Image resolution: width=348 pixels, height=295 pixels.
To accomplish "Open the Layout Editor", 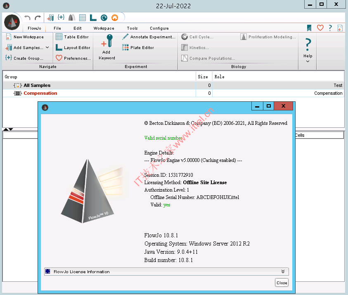I will coord(73,48).
